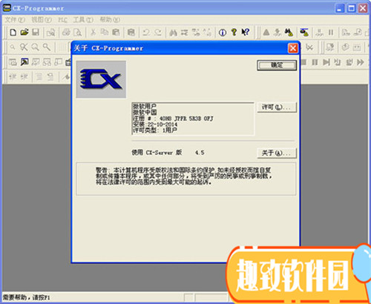
Task: Click the highlighted dark-framed icon in third toolbar row
Action: pos(24,62)
